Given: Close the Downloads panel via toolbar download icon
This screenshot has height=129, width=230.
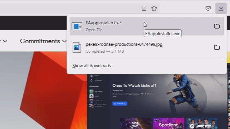Looking at the screenshot, I should 221,8.
